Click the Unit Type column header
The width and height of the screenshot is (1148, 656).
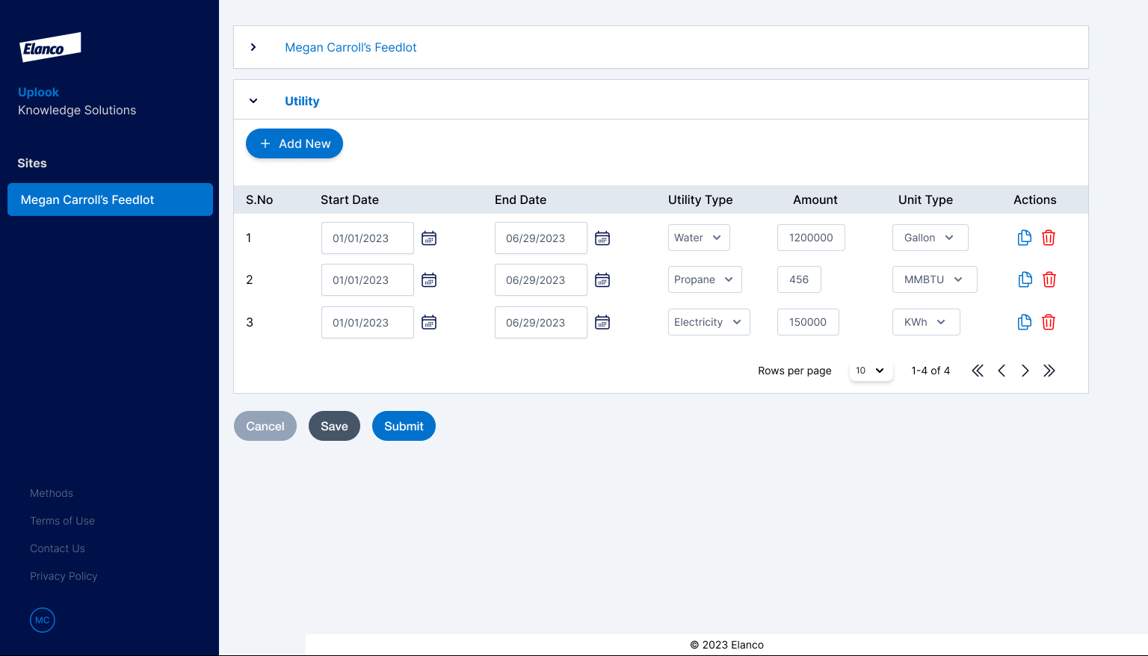click(925, 199)
